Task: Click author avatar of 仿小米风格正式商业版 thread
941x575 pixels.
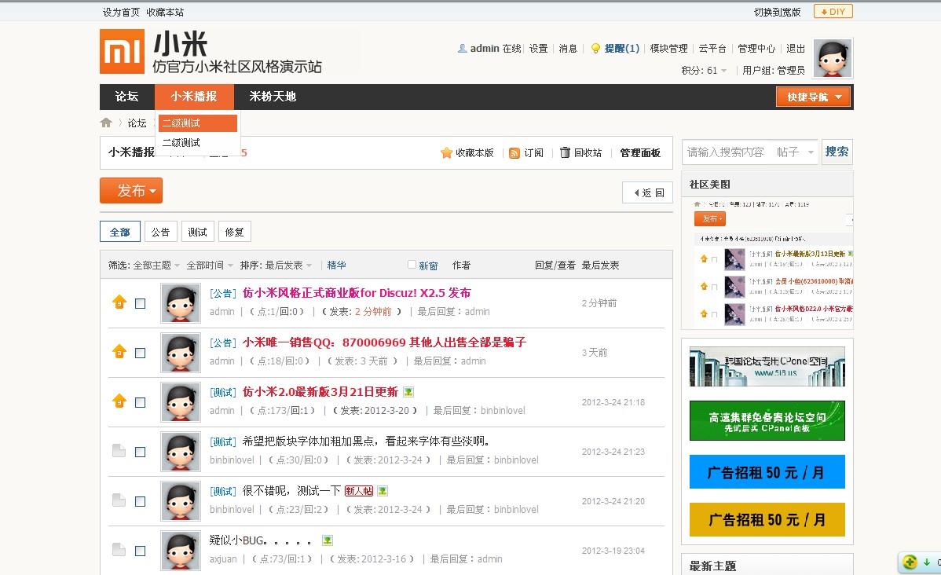Action: (181, 303)
